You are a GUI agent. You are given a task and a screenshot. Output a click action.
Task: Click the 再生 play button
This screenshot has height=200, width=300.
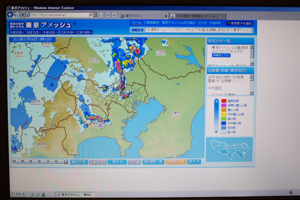click(x=117, y=162)
